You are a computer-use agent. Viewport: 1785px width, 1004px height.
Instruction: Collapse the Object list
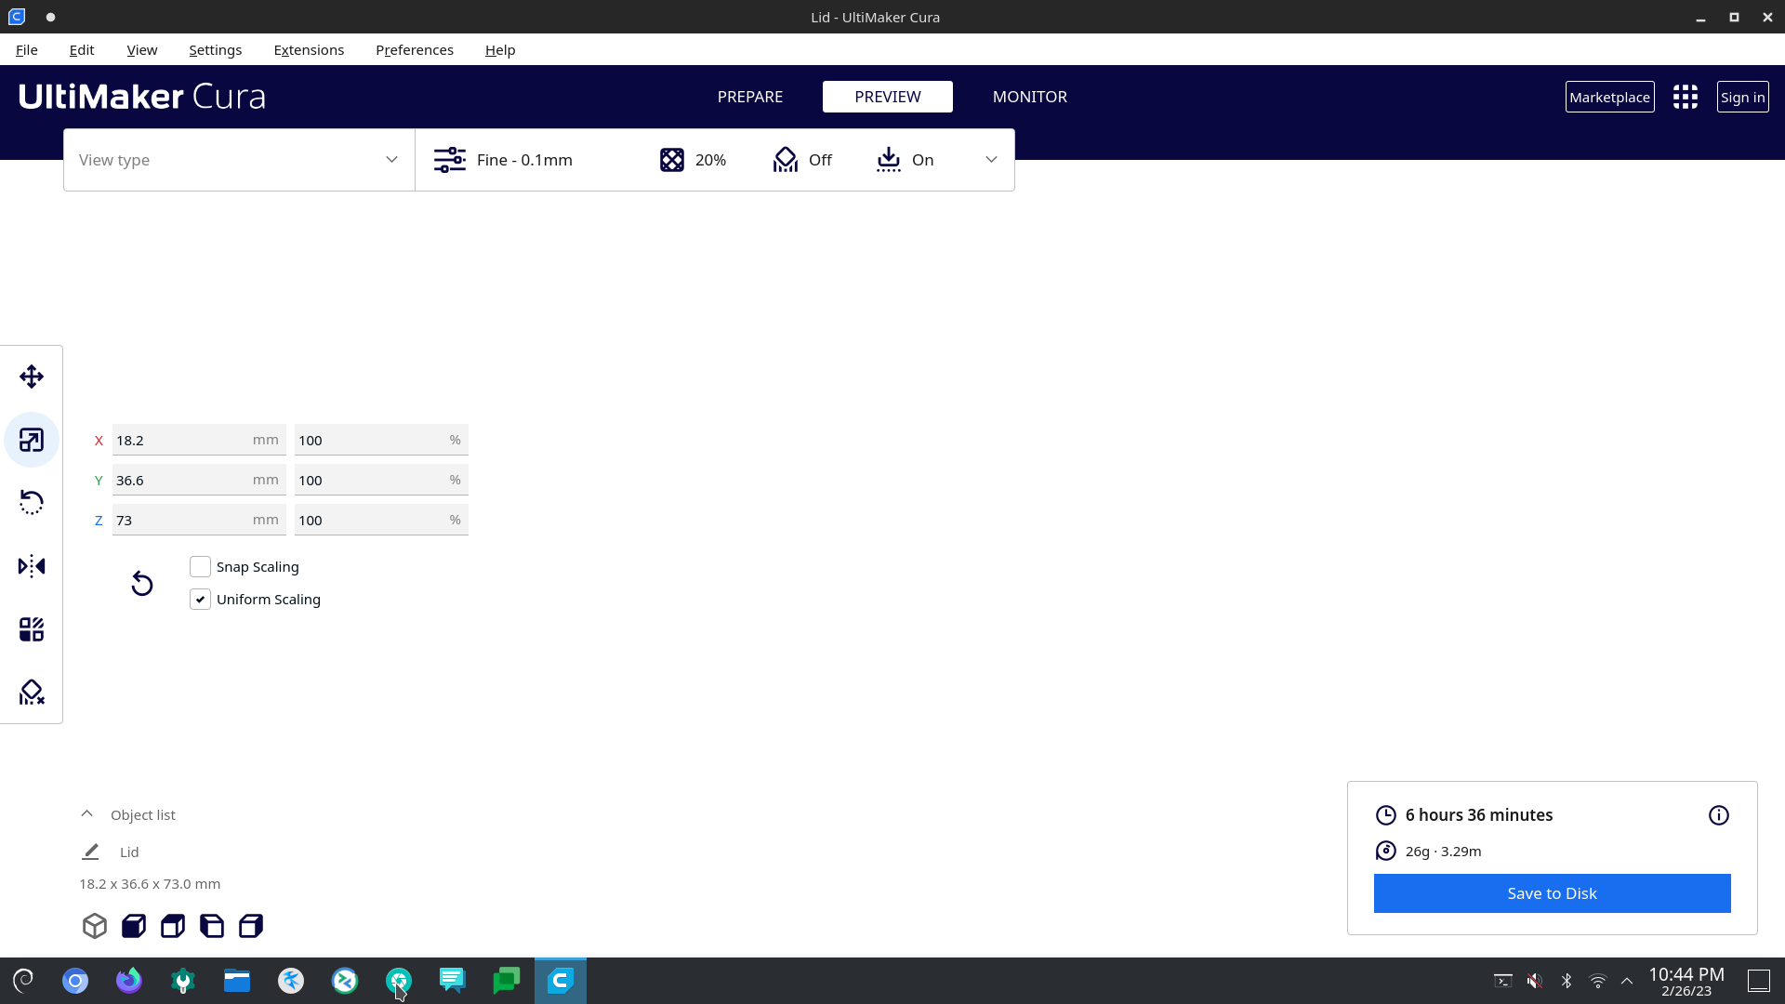click(86, 813)
